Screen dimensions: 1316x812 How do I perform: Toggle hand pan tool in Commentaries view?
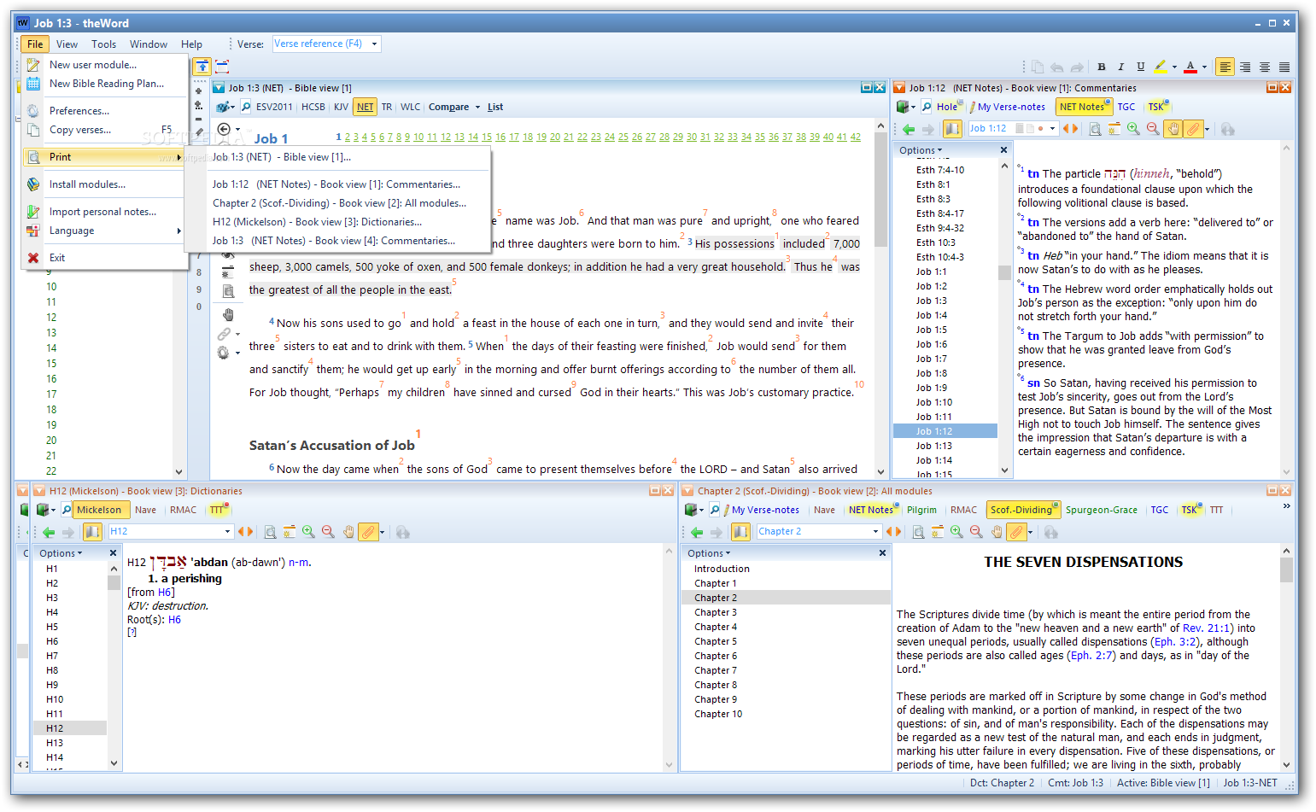pos(1173,129)
